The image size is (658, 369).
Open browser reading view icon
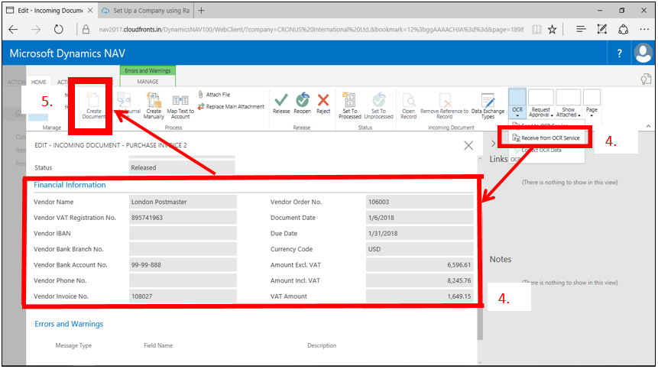536,29
